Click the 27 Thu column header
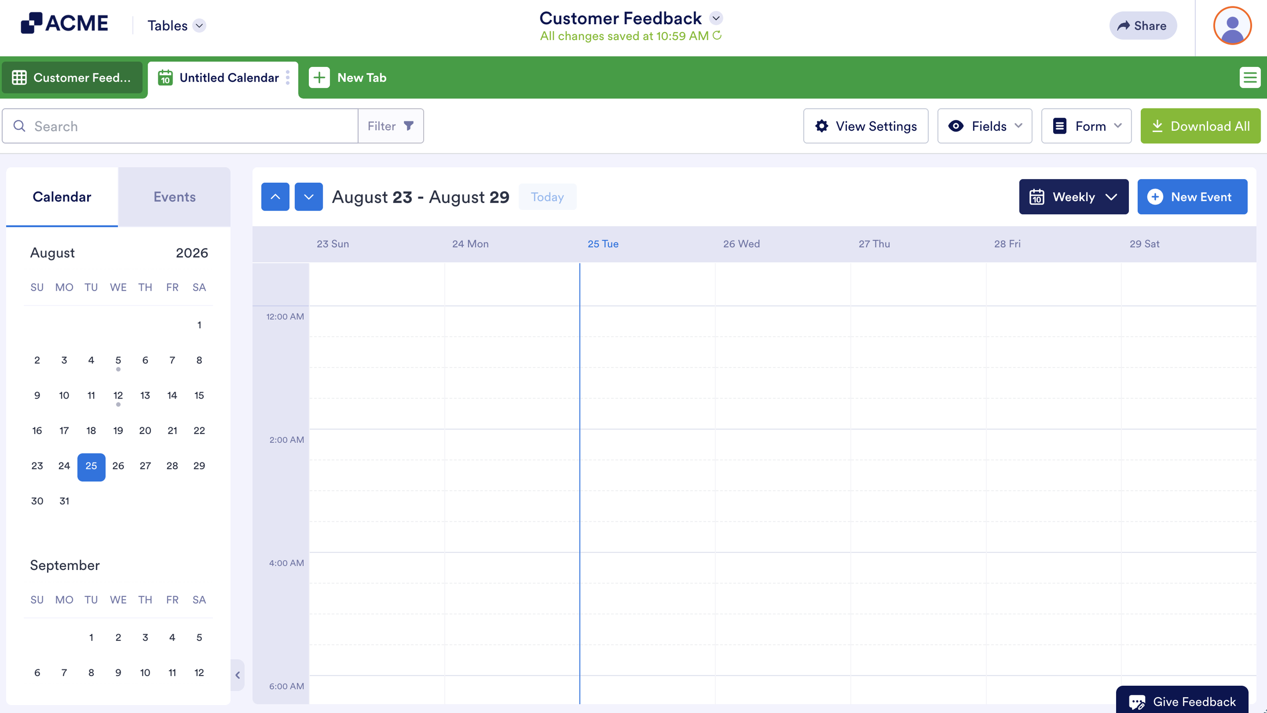Screen dimensions: 1267x713 point(874,244)
